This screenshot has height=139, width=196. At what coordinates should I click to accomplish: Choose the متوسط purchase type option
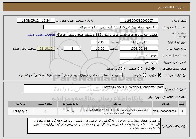coord(144,75)
